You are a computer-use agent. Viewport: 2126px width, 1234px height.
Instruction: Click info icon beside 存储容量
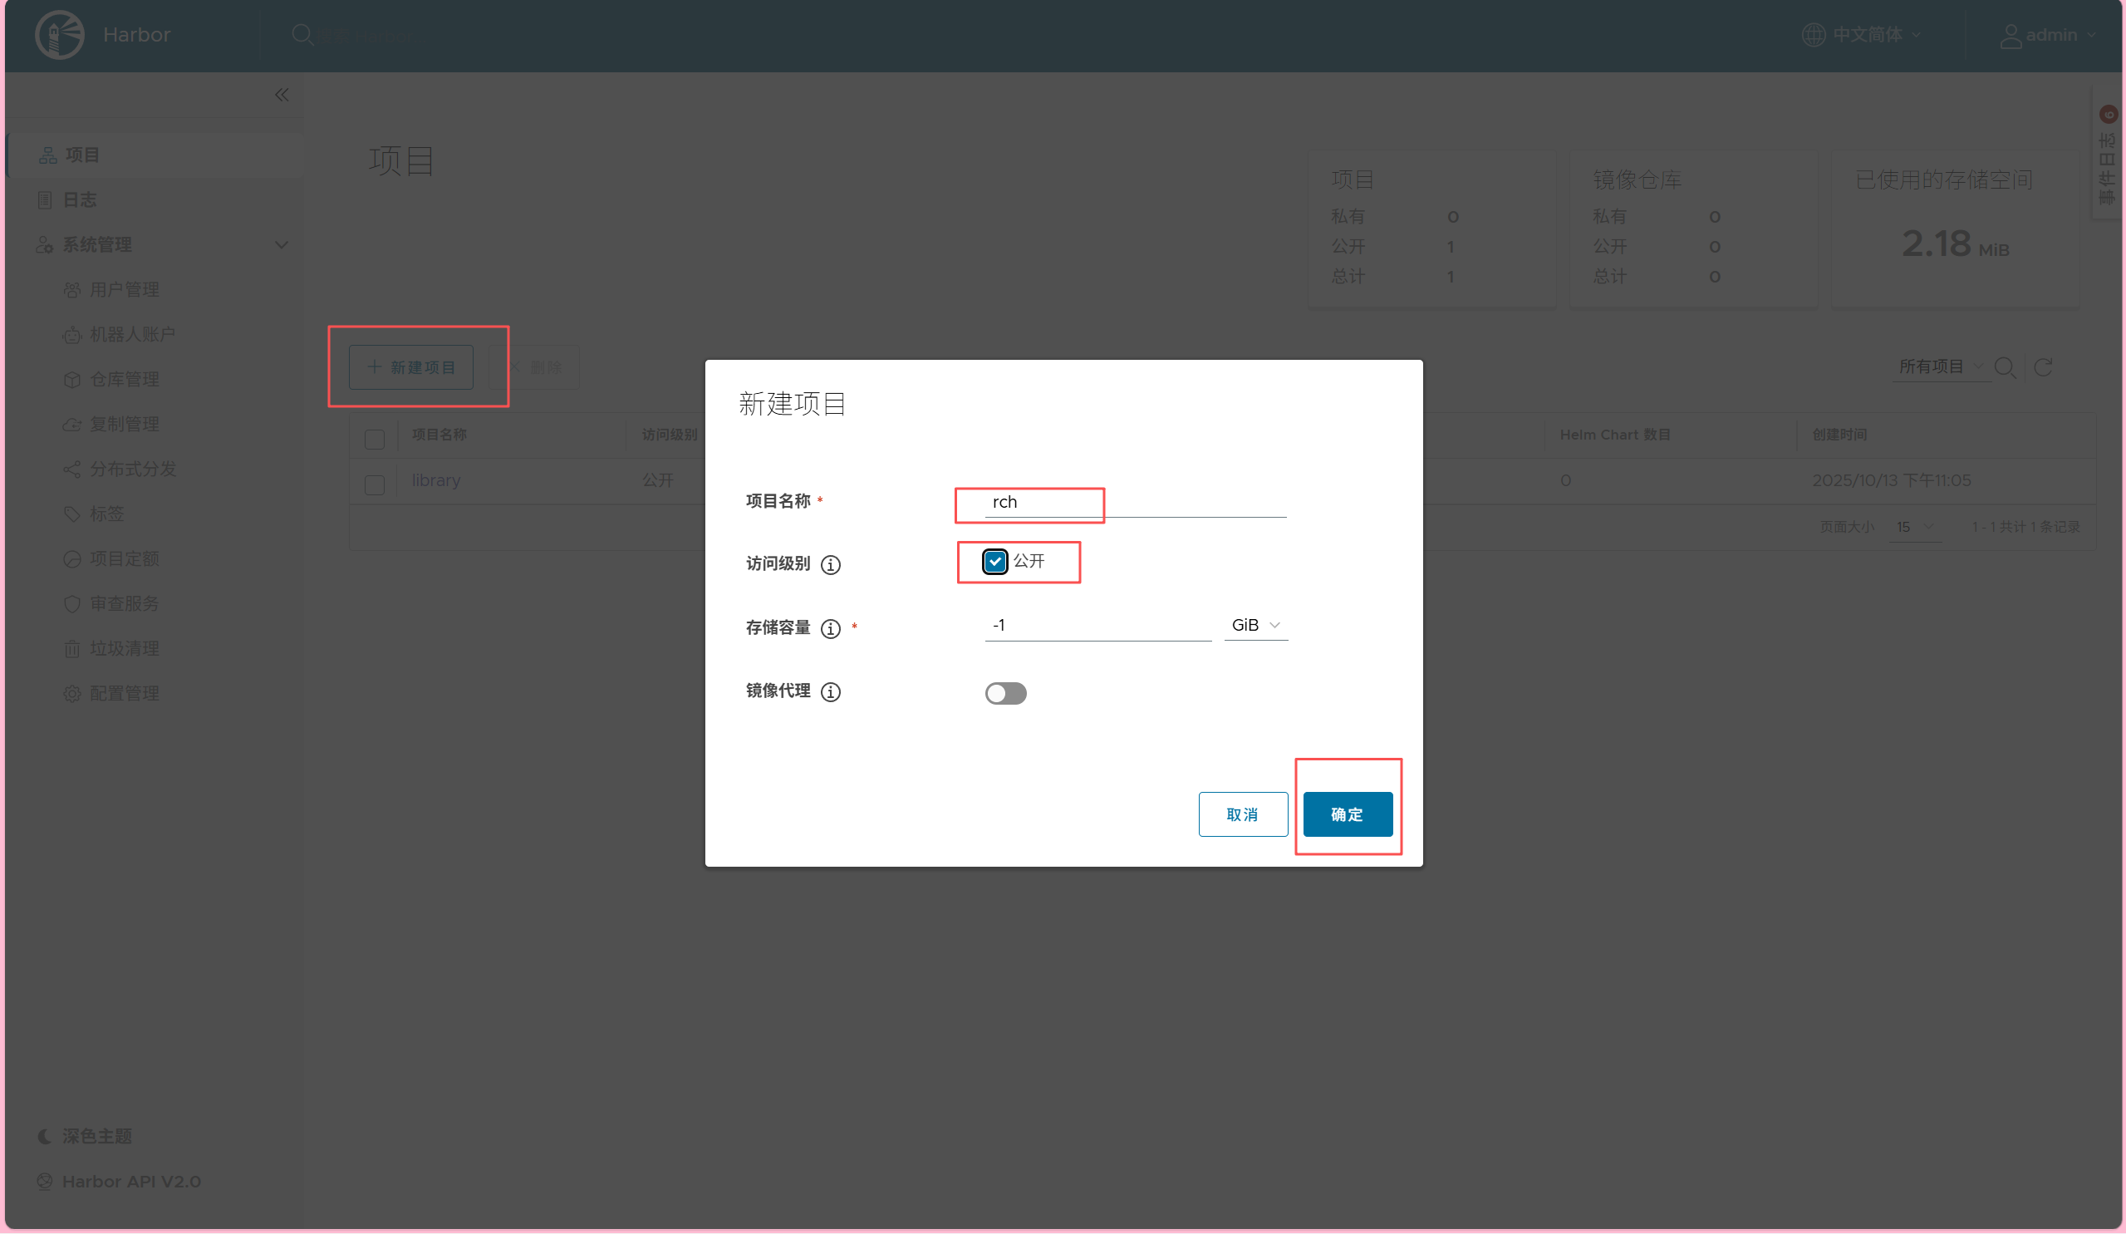click(830, 629)
